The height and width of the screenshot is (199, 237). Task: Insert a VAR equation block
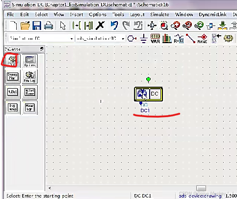[x=155, y=39]
